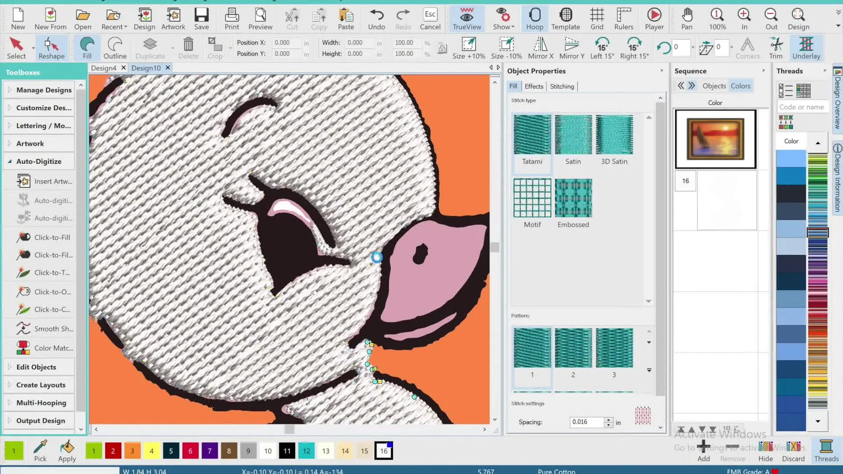Viewport: 843px width, 474px height.
Task: Switch to the Design4 tab
Action: pos(103,68)
